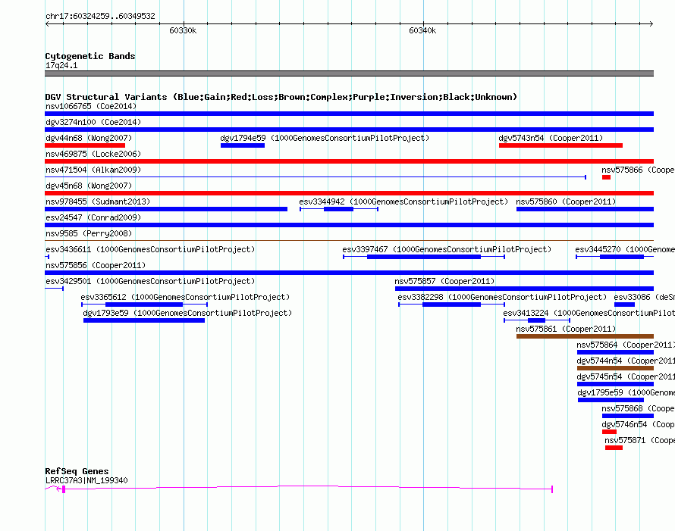Click the LRRC37A3 gene exon block
Viewport: 675px width, 531px height.
pos(63,489)
